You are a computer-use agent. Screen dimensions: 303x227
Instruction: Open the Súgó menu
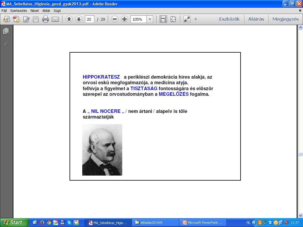pyautogui.click(x=57, y=11)
